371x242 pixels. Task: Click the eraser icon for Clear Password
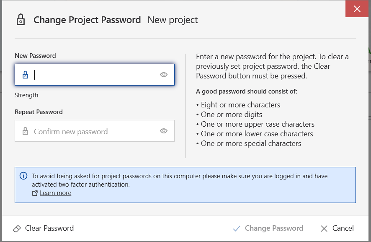click(17, 229)
